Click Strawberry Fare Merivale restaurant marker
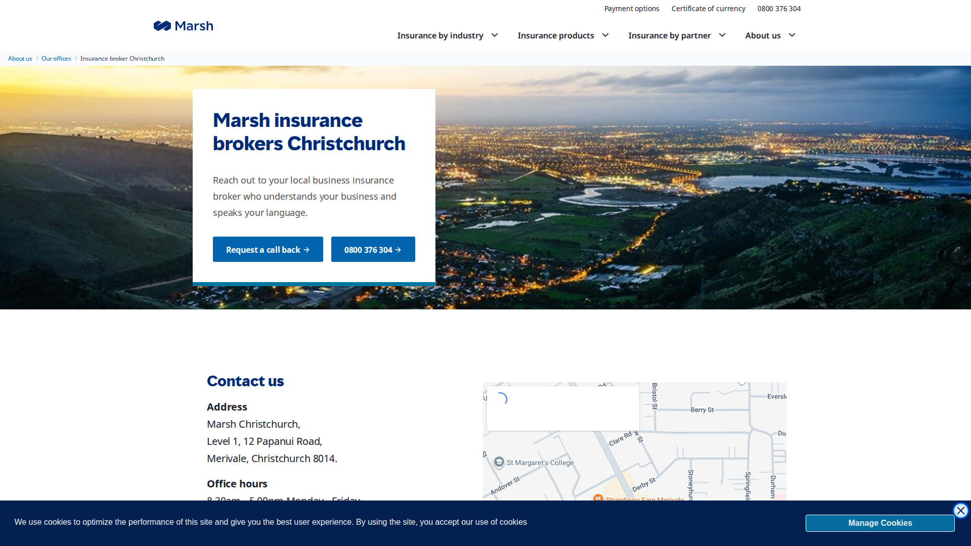971x546 pixels. click(598, 498)
